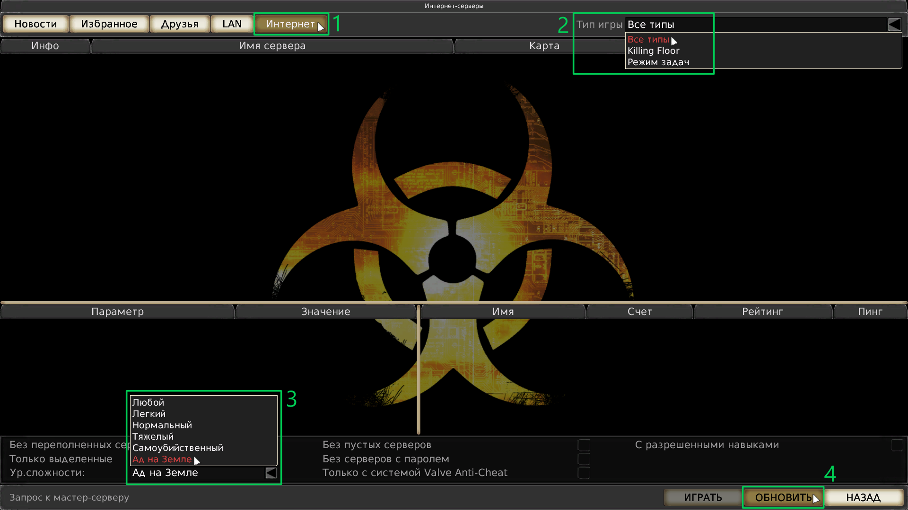The image size is (908, 510).
Task: Select Killing Floor in game type list
Action: coord(653,51)
